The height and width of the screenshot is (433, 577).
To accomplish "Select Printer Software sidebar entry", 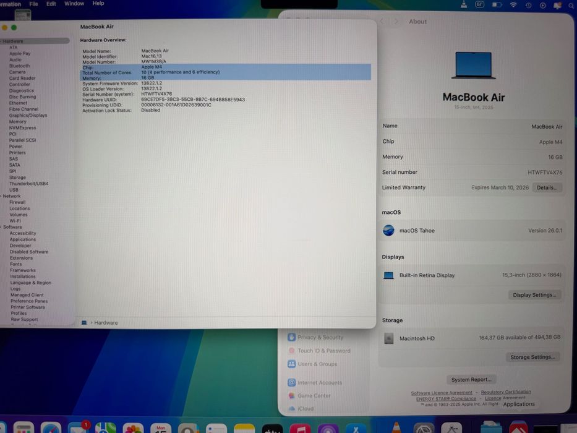I will point(28,307).
